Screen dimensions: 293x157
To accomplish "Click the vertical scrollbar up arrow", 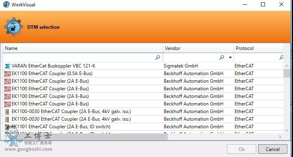I will point(287,66).
